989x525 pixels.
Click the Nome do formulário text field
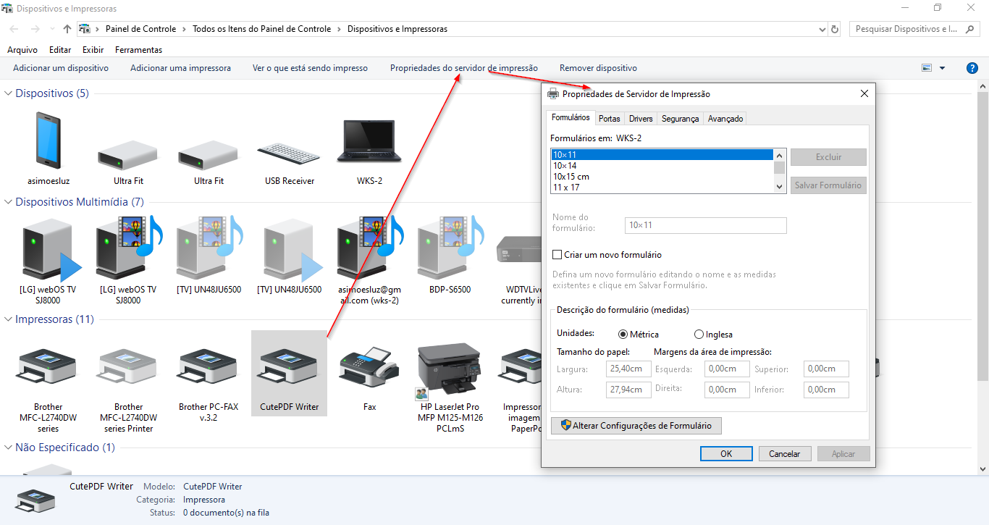pos(706,225)
